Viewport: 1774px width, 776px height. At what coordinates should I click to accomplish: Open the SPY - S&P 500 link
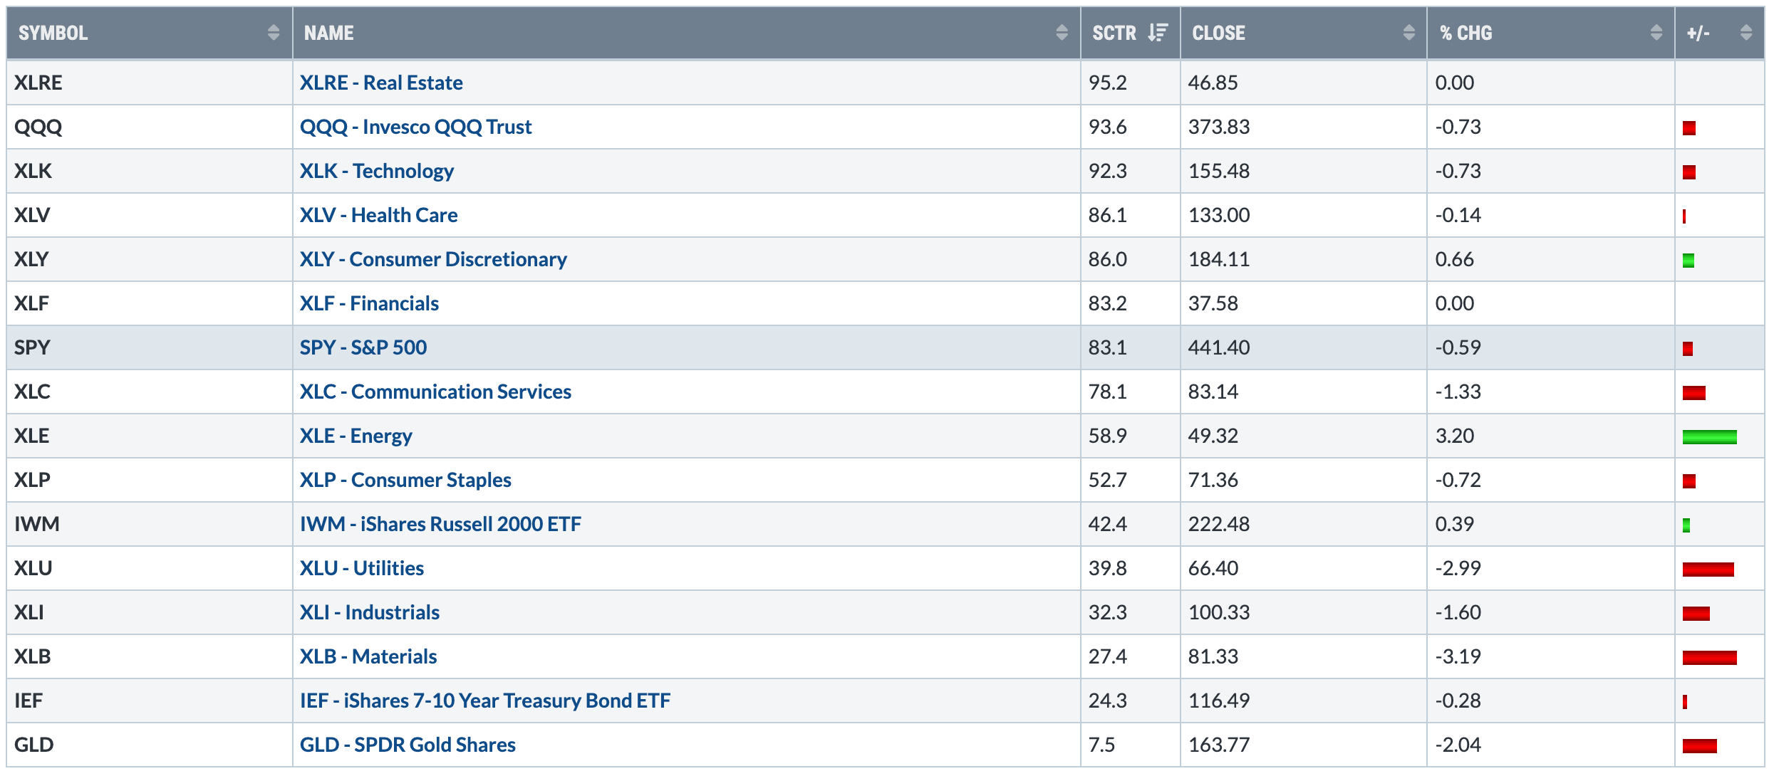363,347
